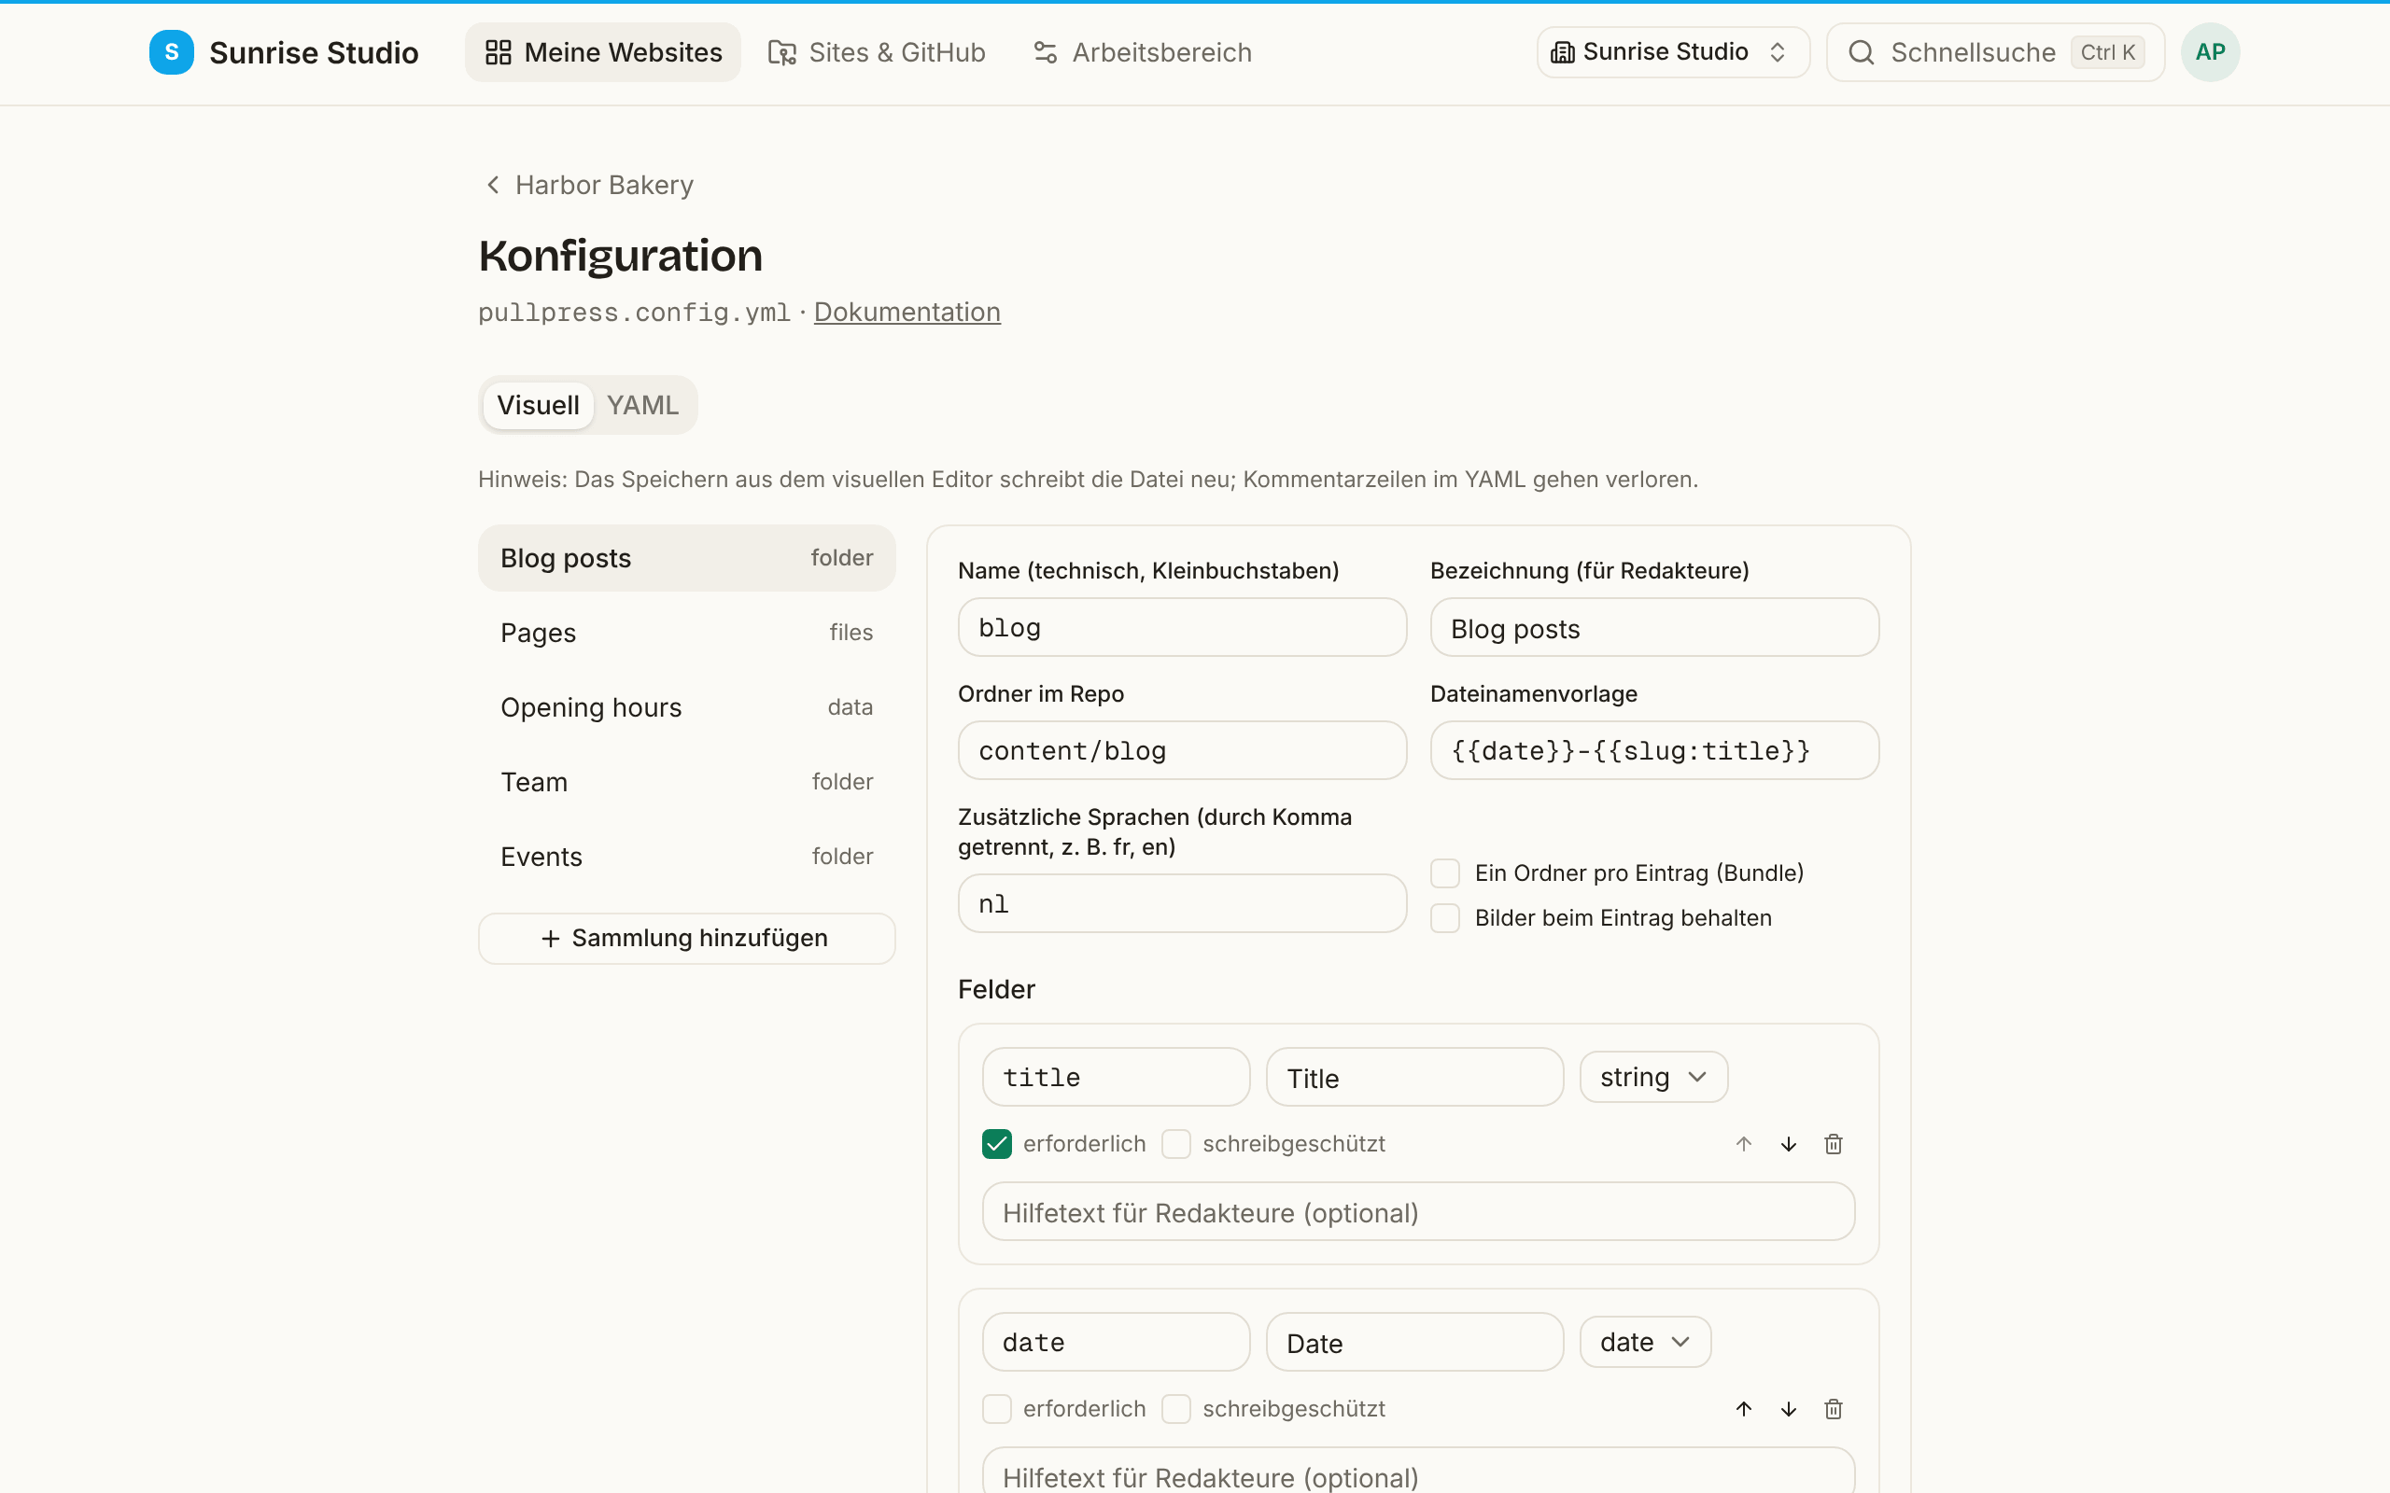The height and width of the screenshot is (1493, 2390).
Task: Check Ein Ordner pro Eintrag (Bundle)
Action: coord(1445,872)
